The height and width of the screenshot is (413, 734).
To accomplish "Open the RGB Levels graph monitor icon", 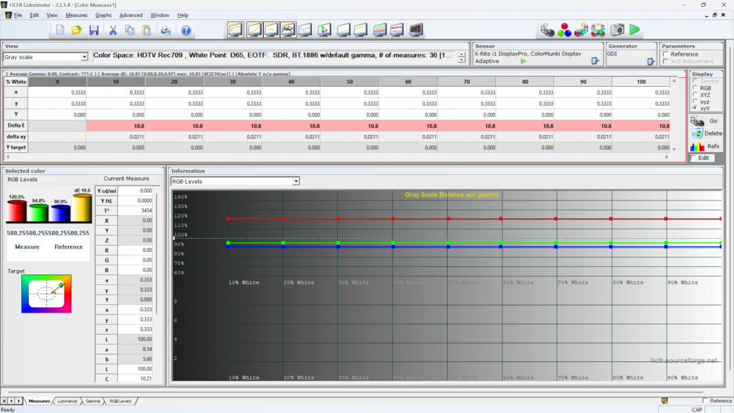I will 289,30.
